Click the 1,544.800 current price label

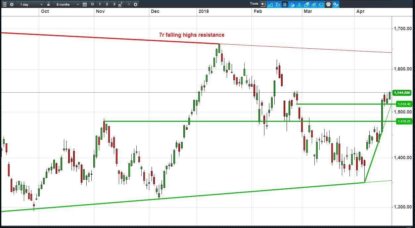pyautogui.click(x=402, y=93)
